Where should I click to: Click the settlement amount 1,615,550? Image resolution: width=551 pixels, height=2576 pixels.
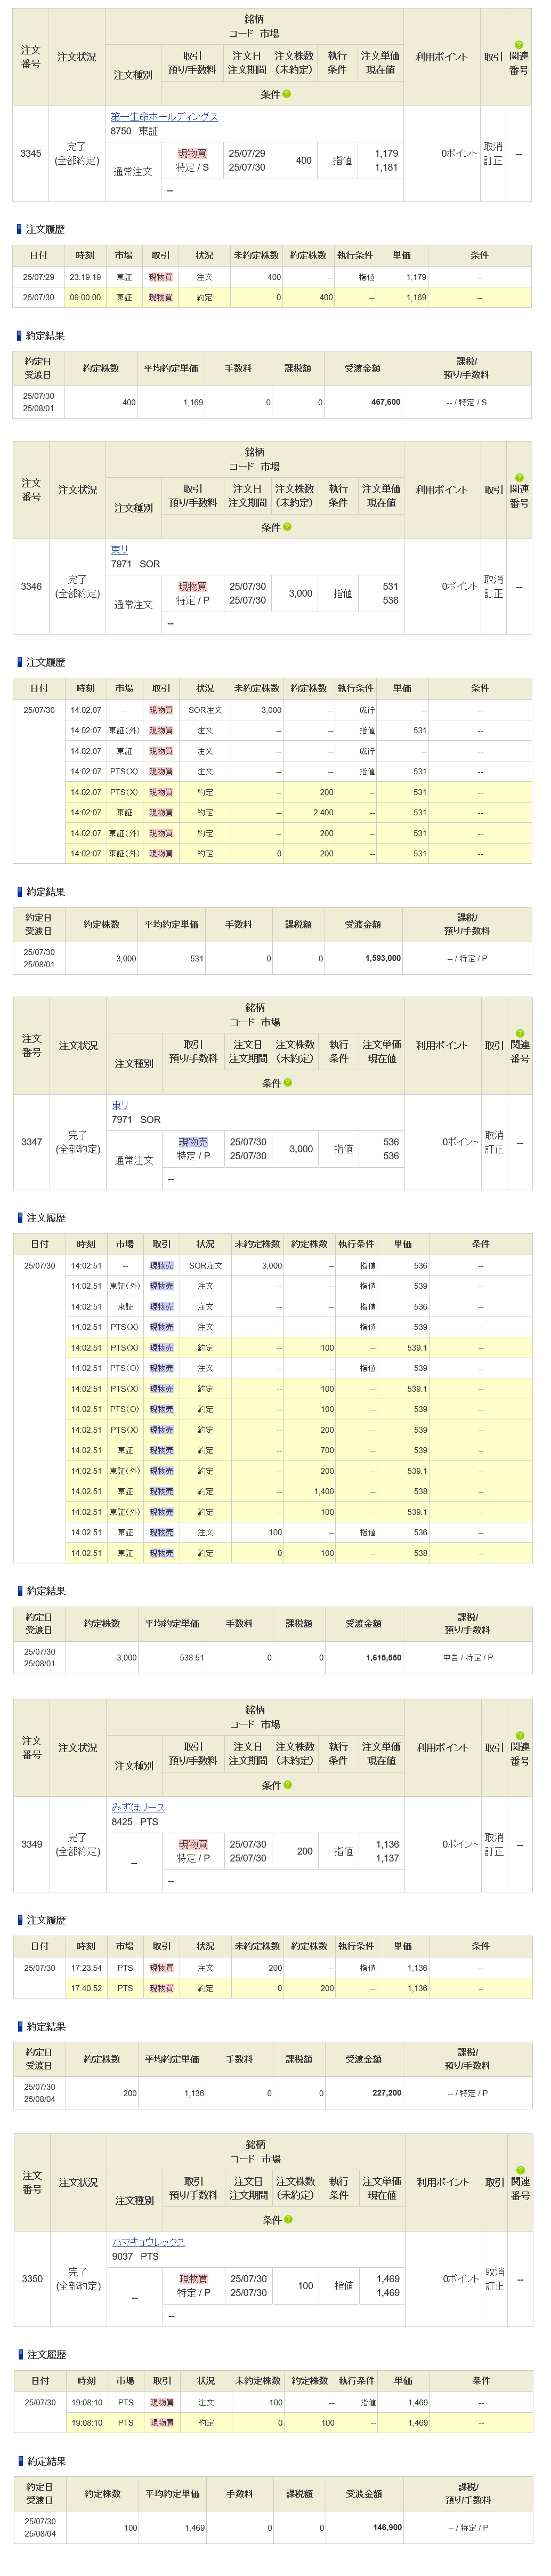pos(383,1658)
